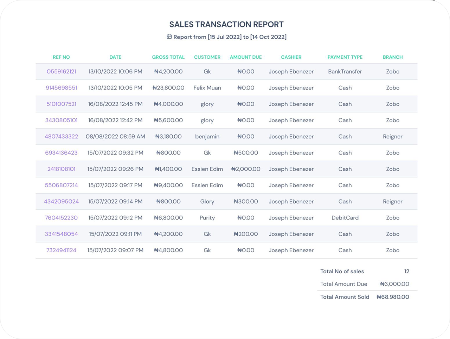Open transaction reference 6934136423

point(61,153)
